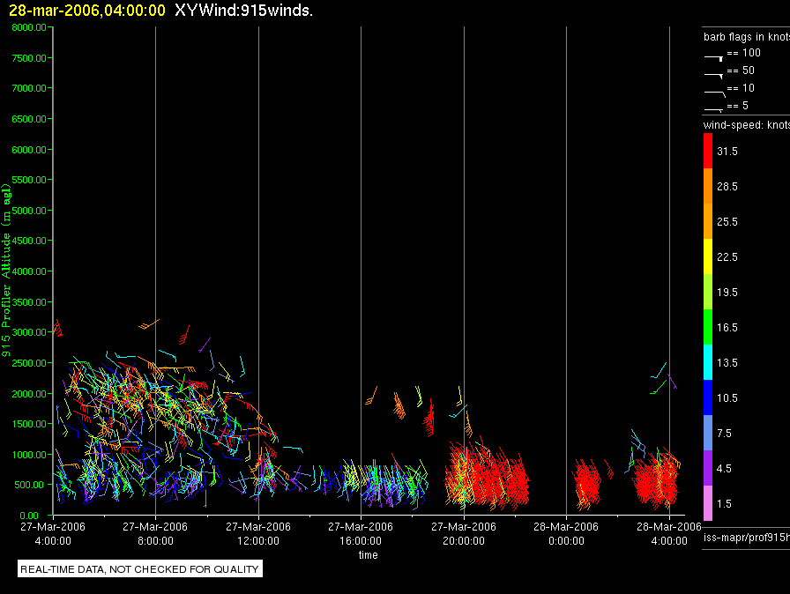Select the yellow 22.5 knots color swatch
This screenshot has height=594, width=790.
708,256
